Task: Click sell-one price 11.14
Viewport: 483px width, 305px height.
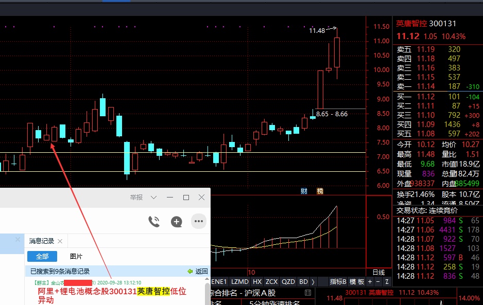Action: (x=426, y=86)
